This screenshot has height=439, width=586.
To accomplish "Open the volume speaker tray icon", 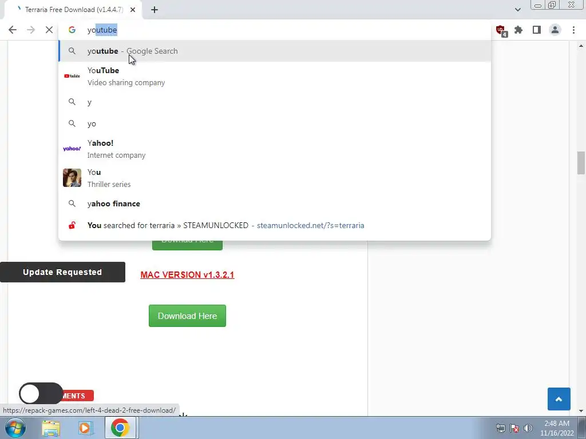I will (x=528, y=428).
